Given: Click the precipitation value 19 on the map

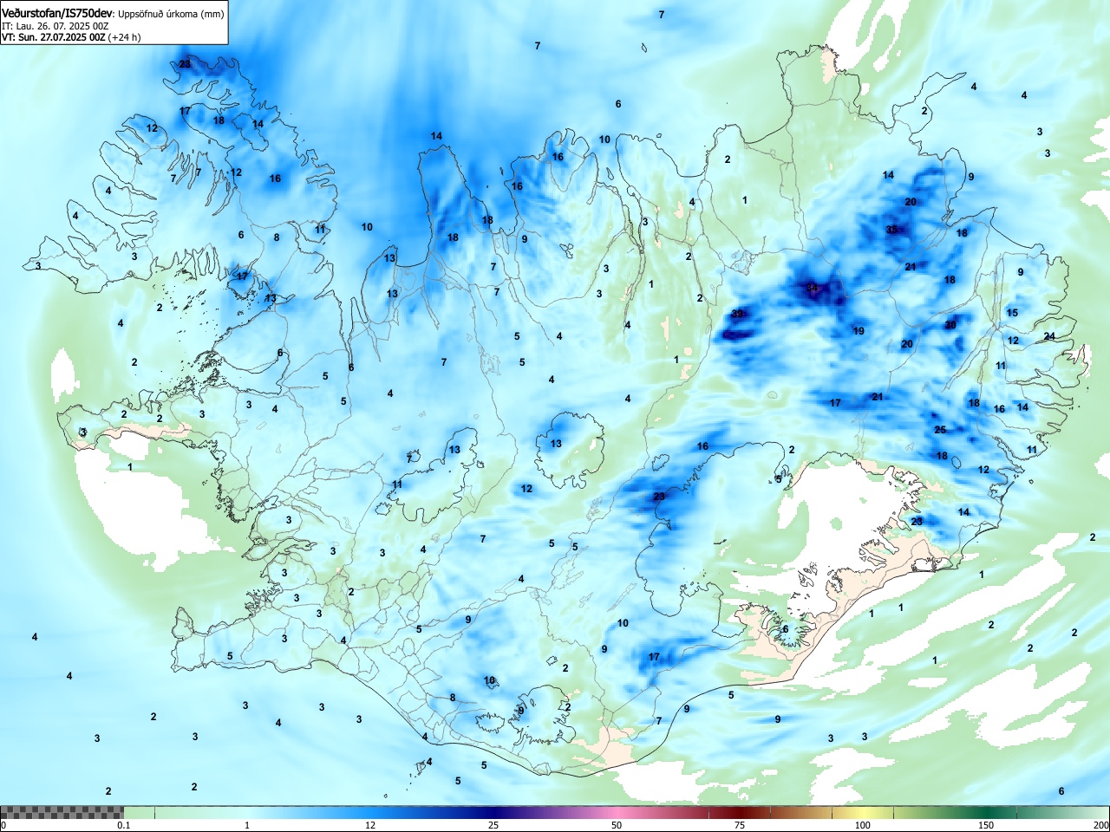Looking at the screenshot, I should point(859,331).
